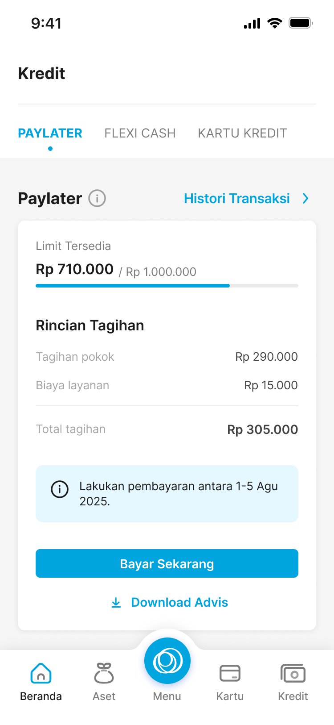Tap the Wi-Fi status icon
Screen dimensions: 334x725
point(275,23)
